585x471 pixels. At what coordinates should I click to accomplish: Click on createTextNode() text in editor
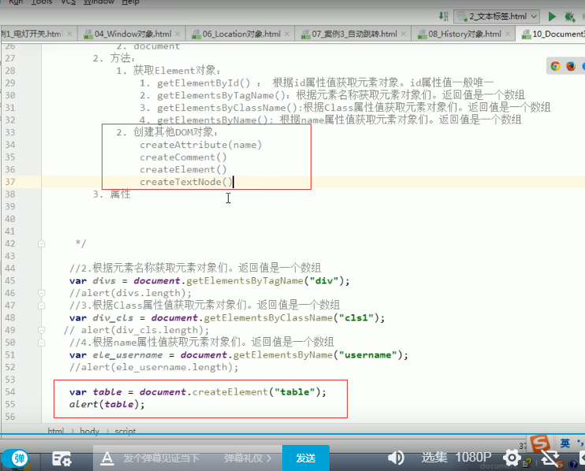(x=186, y=182)
